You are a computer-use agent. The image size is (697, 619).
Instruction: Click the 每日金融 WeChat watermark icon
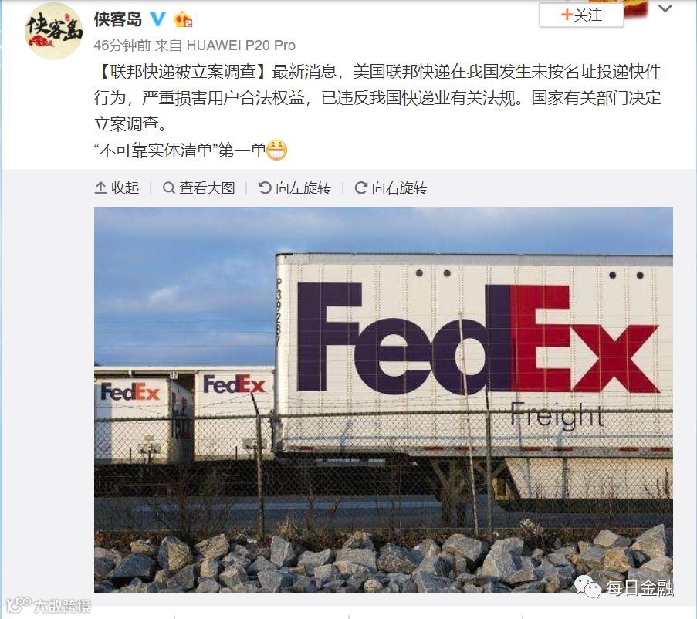587,587
